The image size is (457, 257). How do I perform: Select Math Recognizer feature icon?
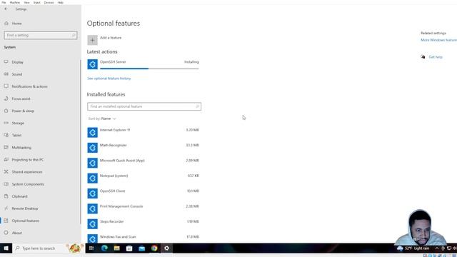[92, 148]
